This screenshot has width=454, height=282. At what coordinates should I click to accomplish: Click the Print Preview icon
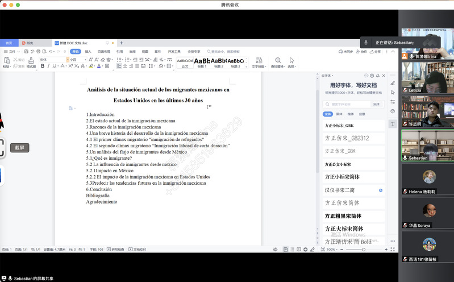pyautogui.click(x=44, y=51)
